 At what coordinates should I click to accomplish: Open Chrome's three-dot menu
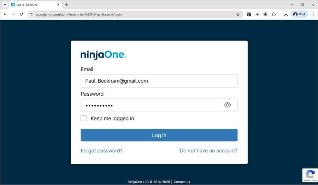(313, 14)
